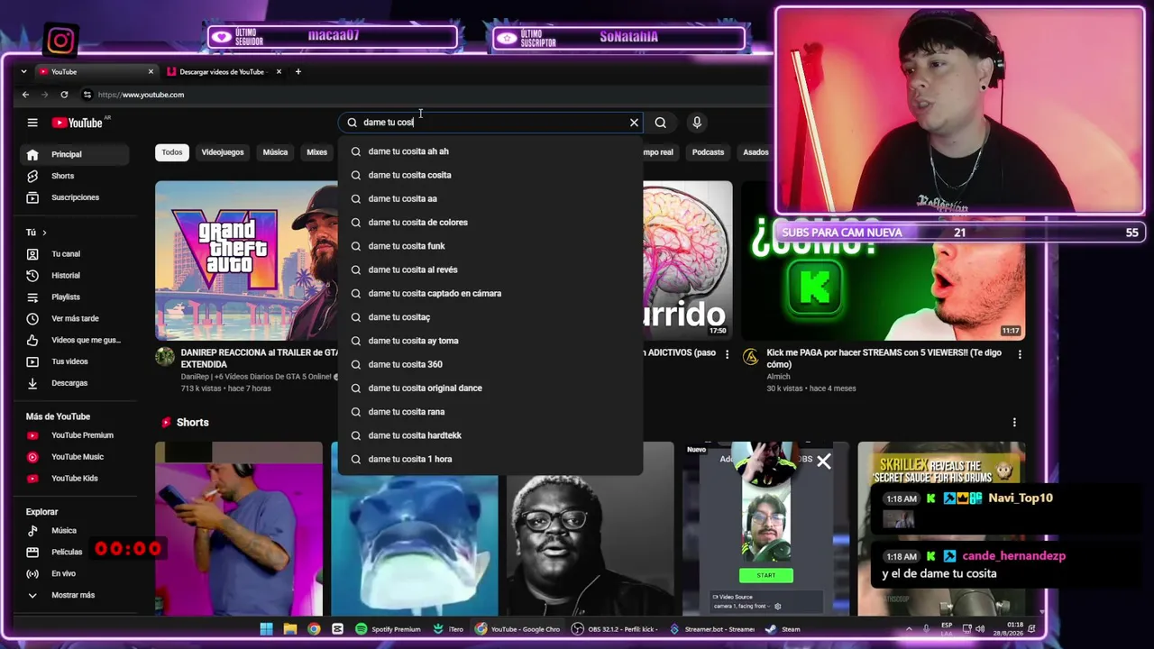Close the YouTube browser tab
This screenshot has width=1154, height=649.
[151, 71]
